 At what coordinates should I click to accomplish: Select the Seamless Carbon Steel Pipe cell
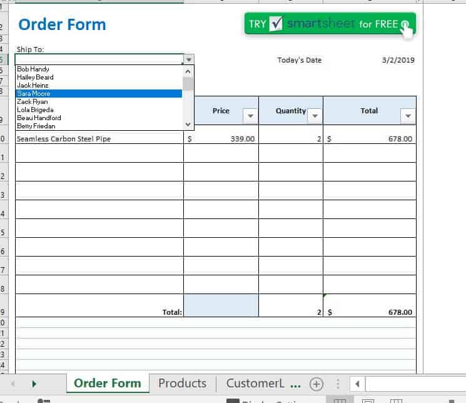pos(99,139)
